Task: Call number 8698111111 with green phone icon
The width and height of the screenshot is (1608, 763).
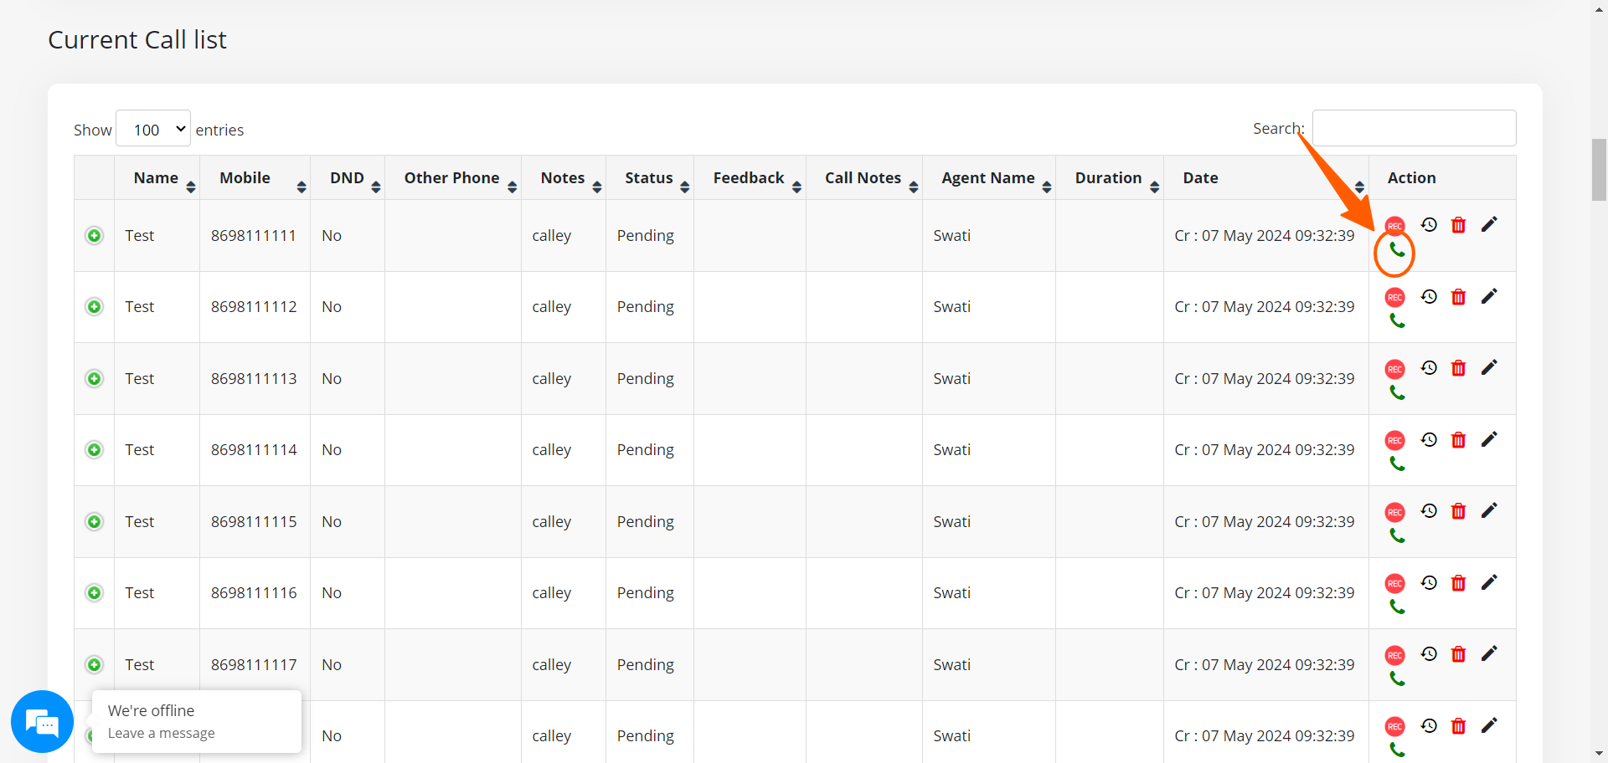Action: click(x=1397, y=250)
